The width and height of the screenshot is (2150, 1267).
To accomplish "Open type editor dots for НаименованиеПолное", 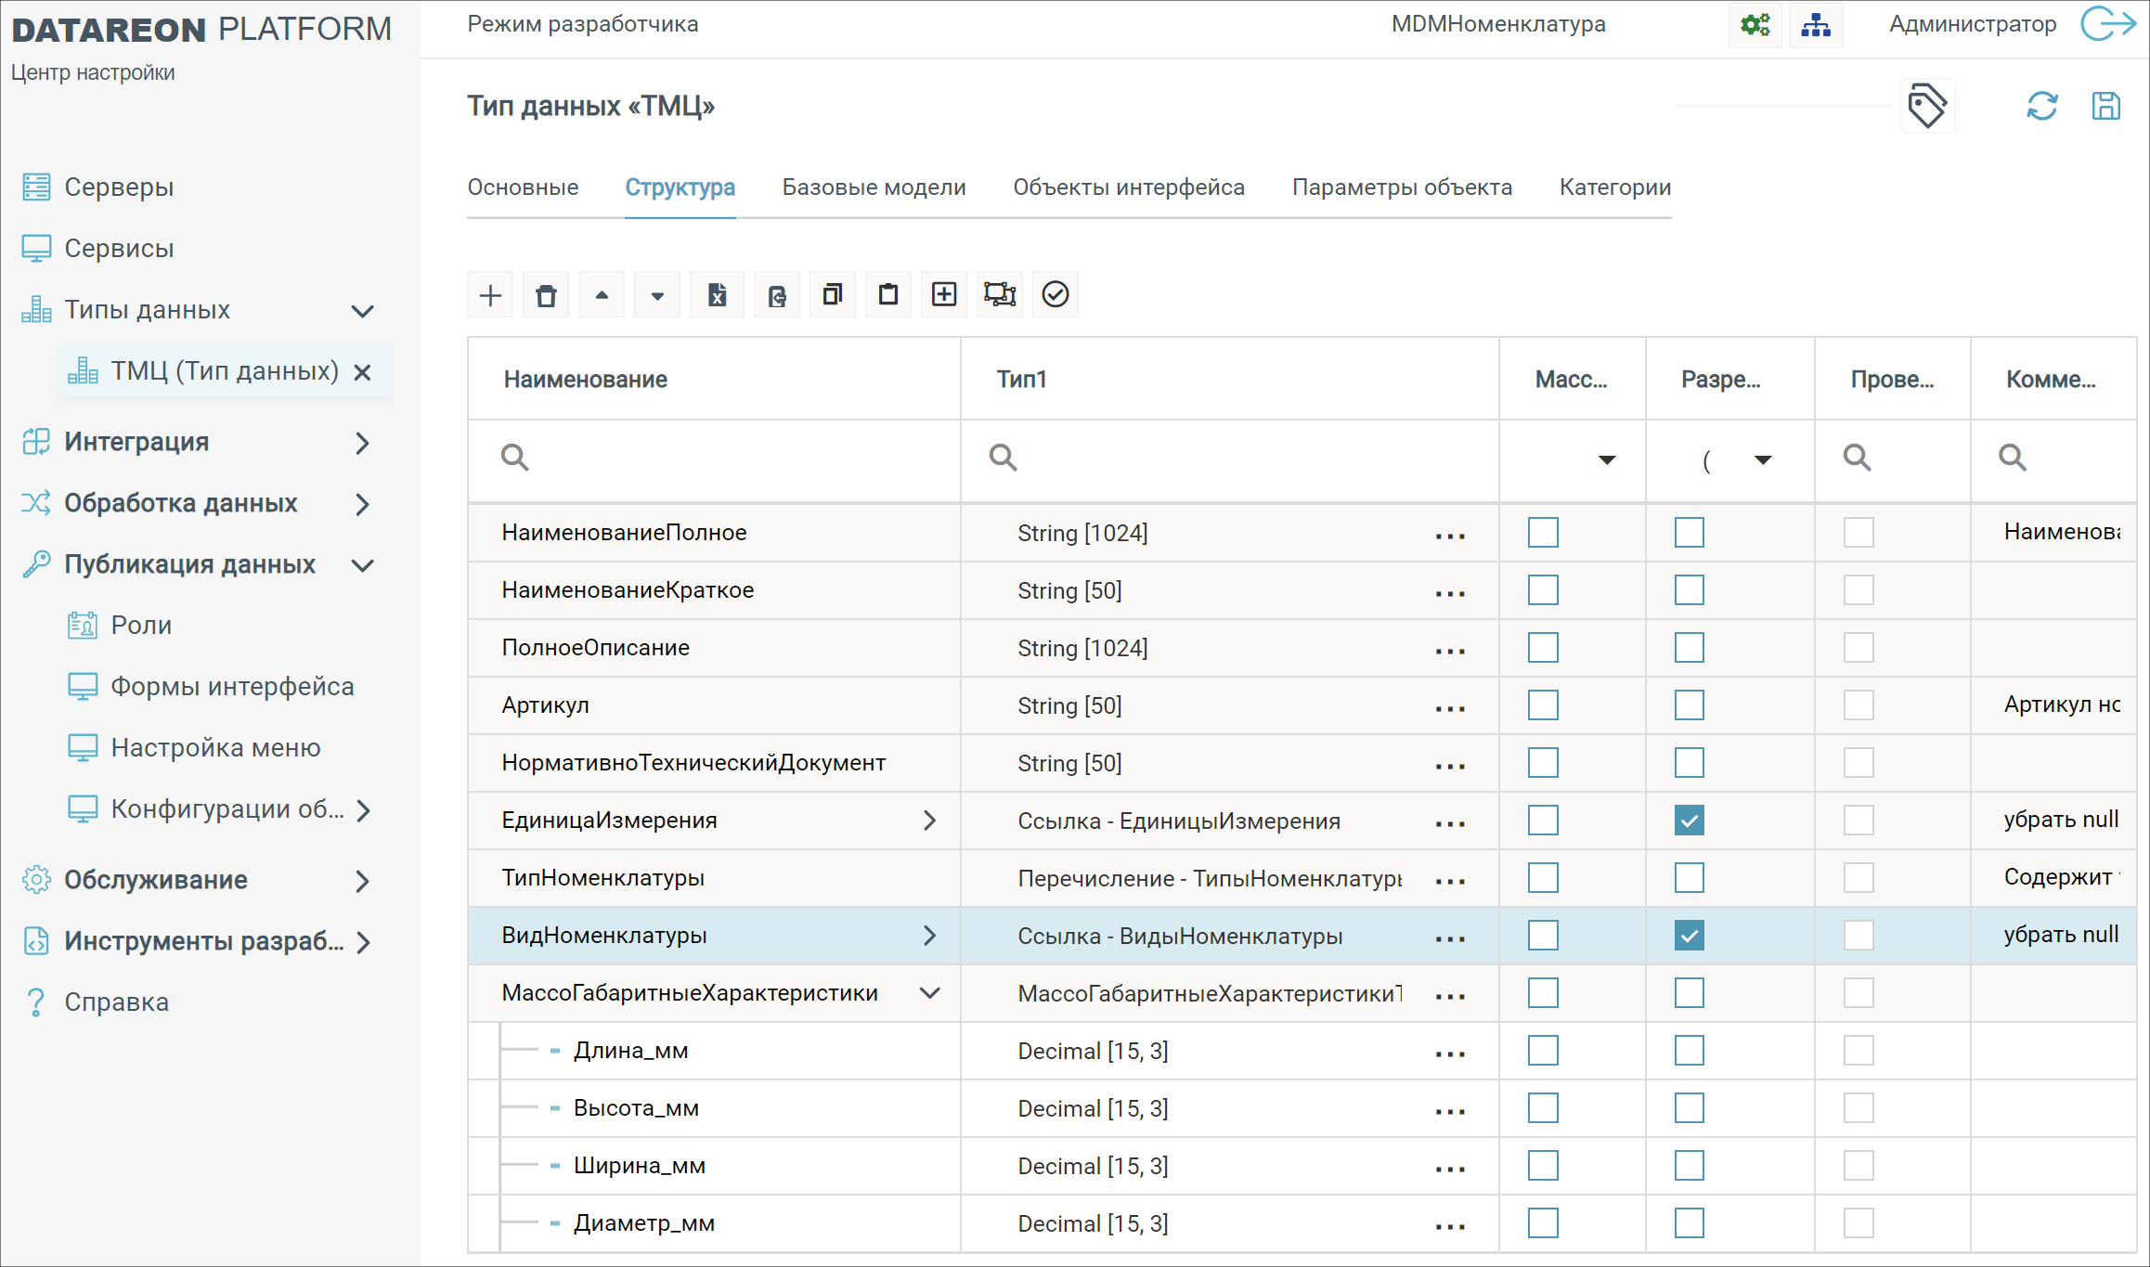I will pyautogui.click(x=1450, y=535).
